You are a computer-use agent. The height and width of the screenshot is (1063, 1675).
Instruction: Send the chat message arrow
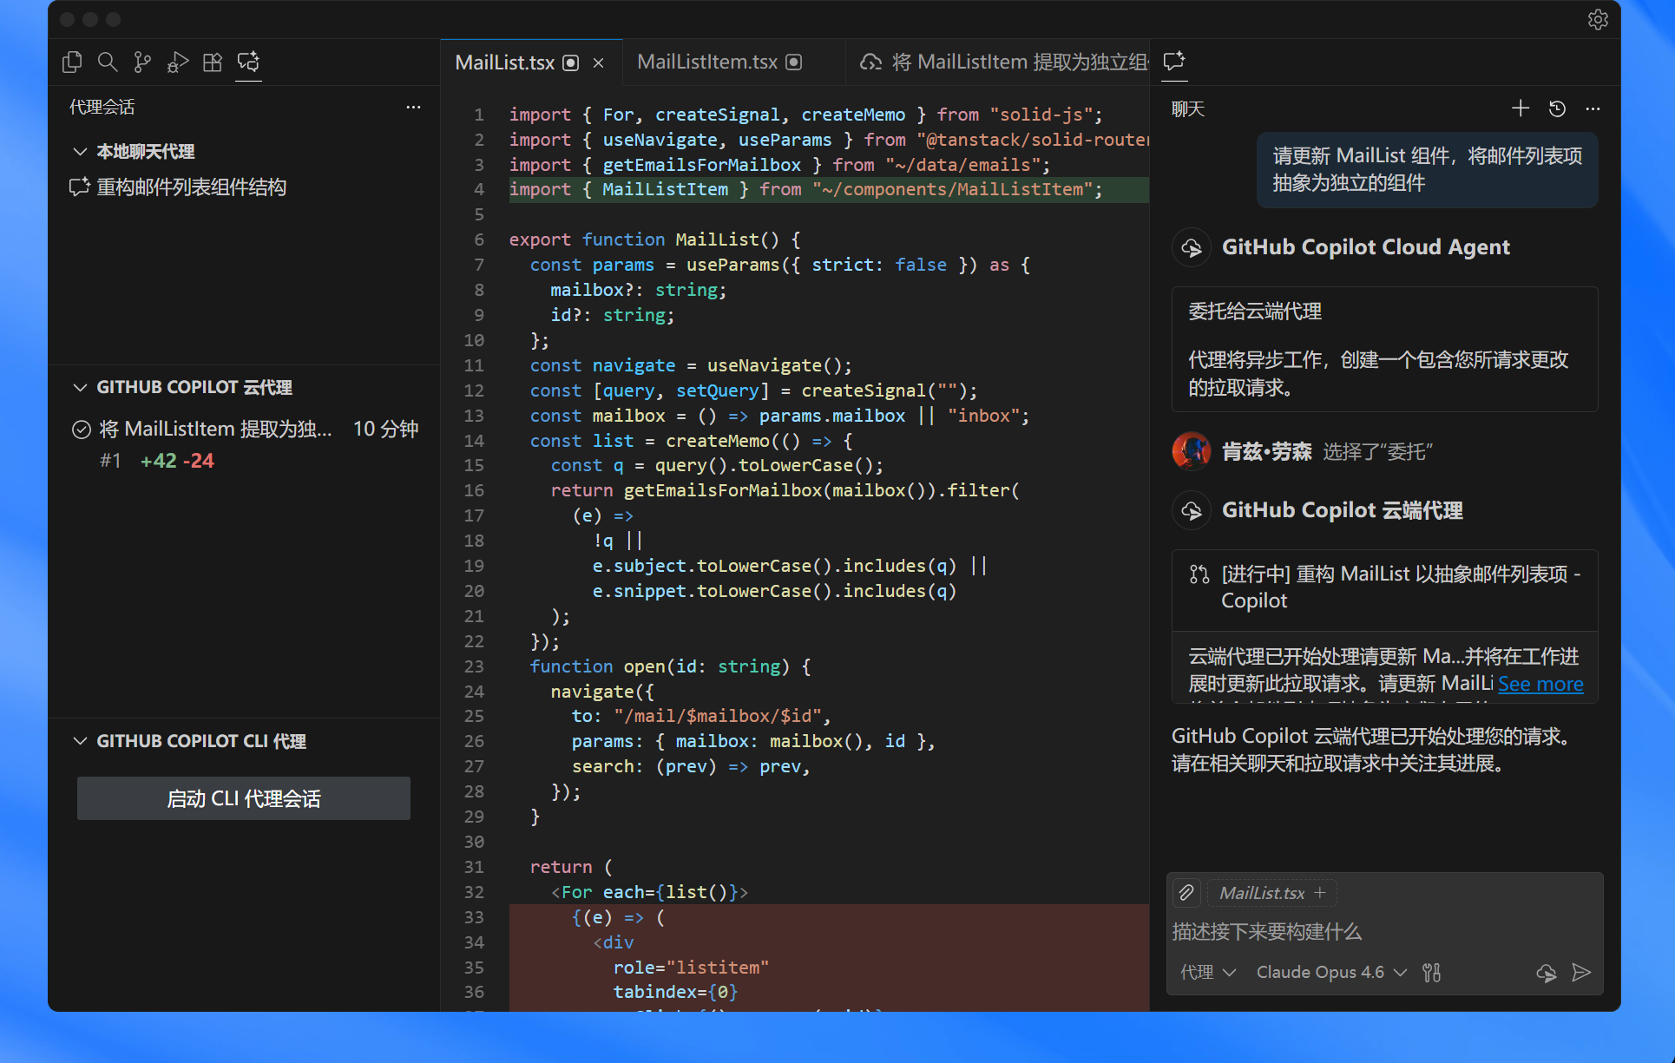(1581, 973)
